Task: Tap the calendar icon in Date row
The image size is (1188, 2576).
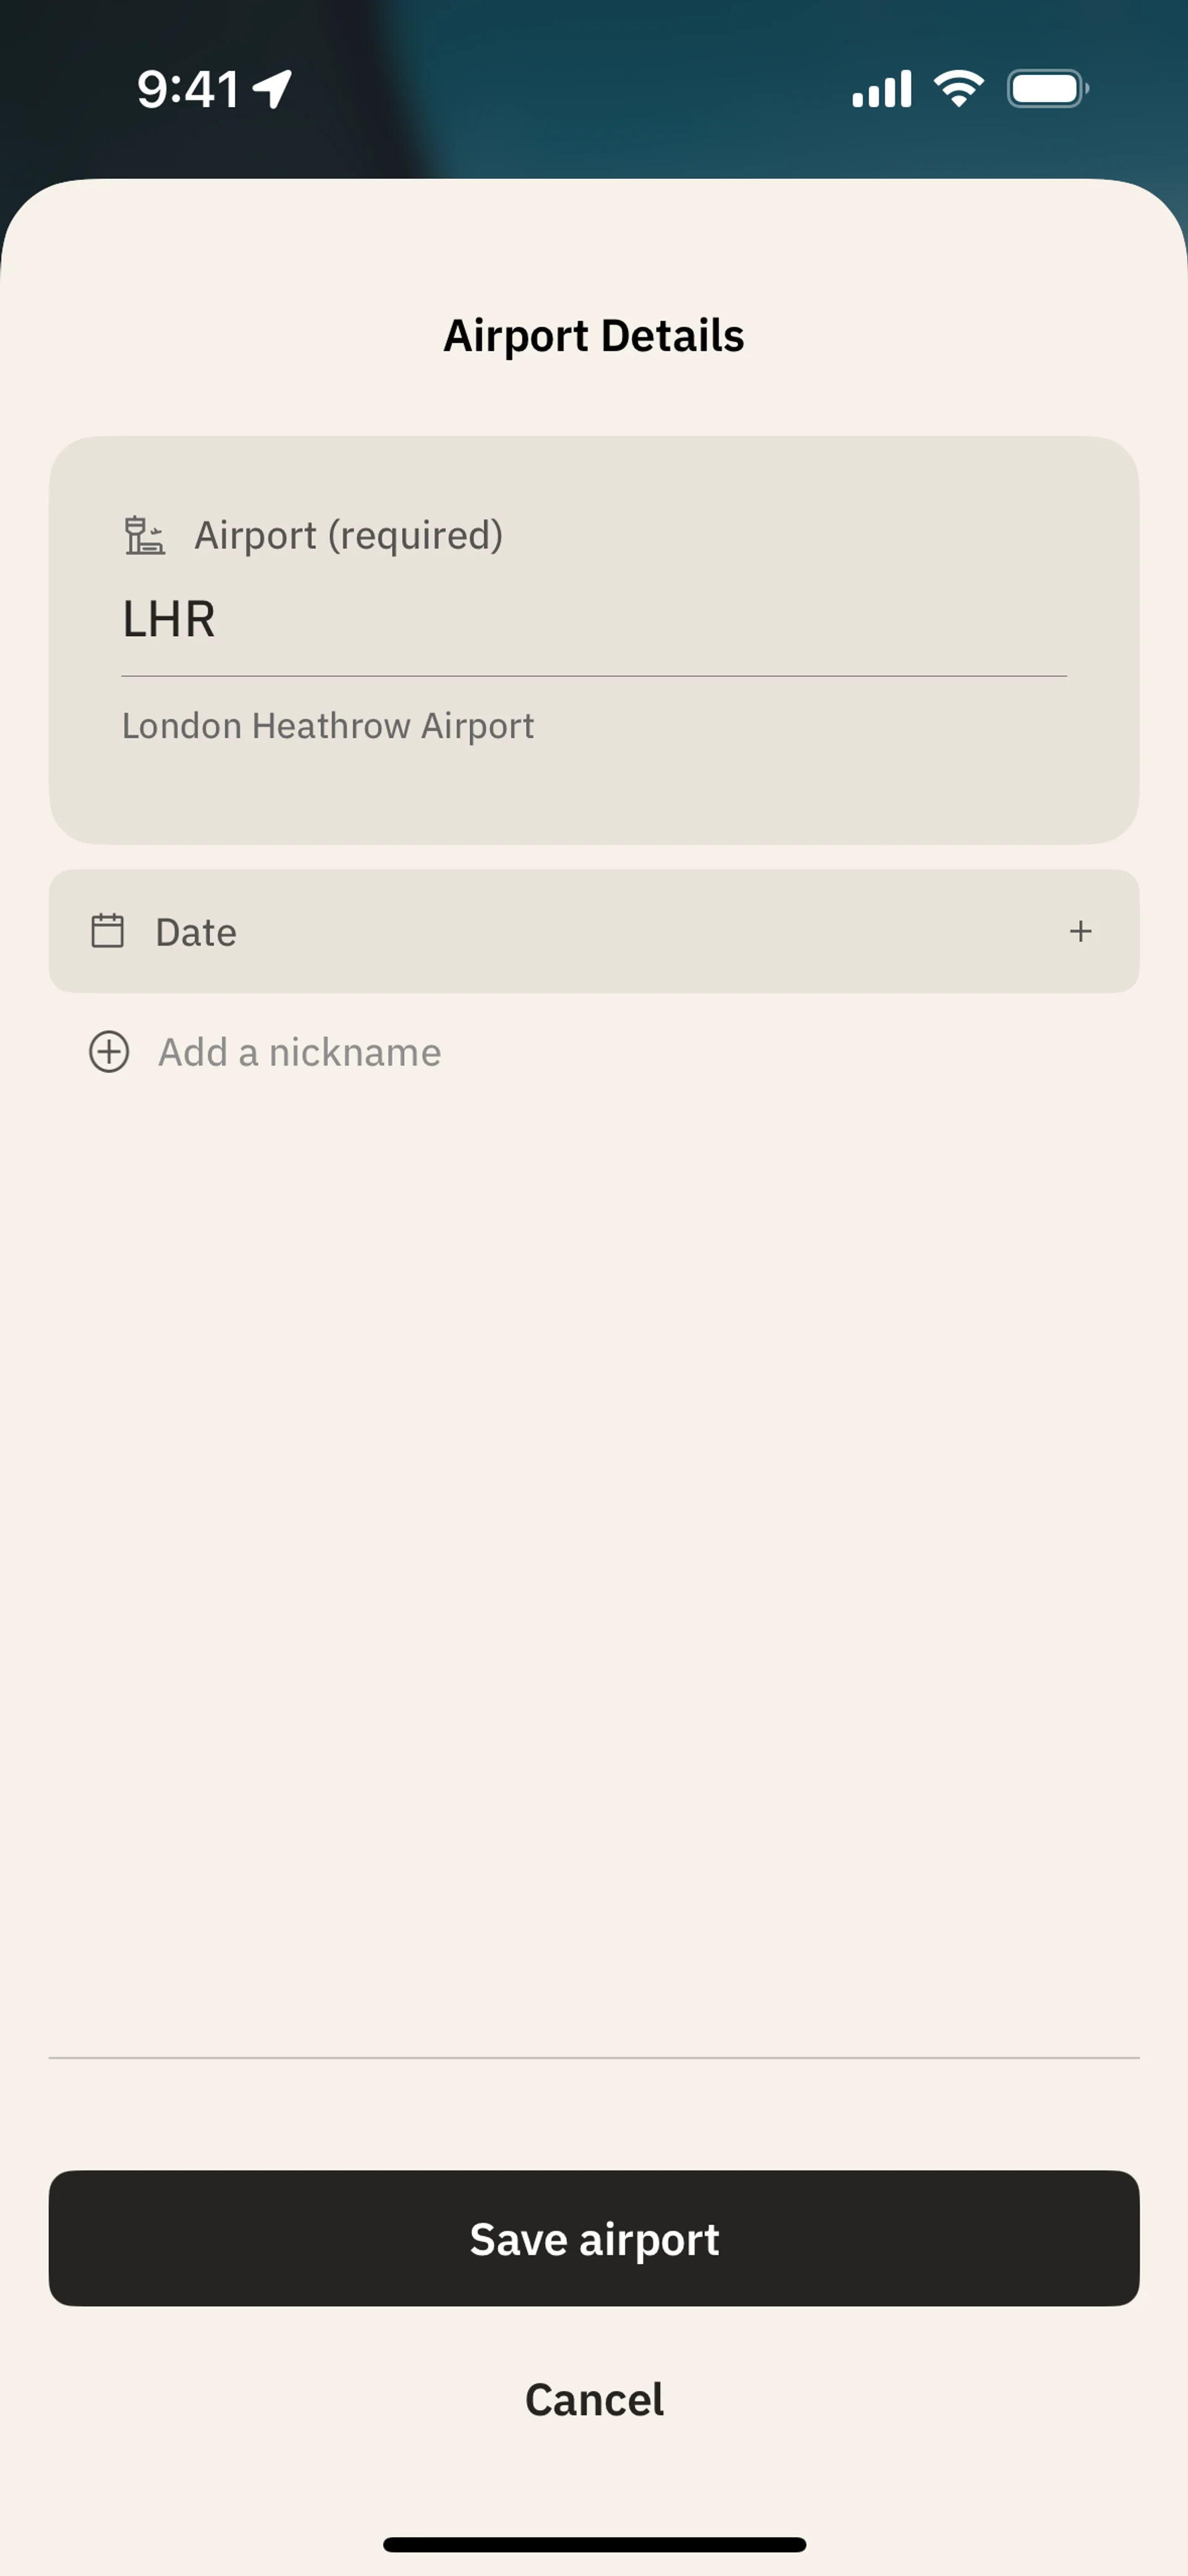Action: click(x=107, y=931)
